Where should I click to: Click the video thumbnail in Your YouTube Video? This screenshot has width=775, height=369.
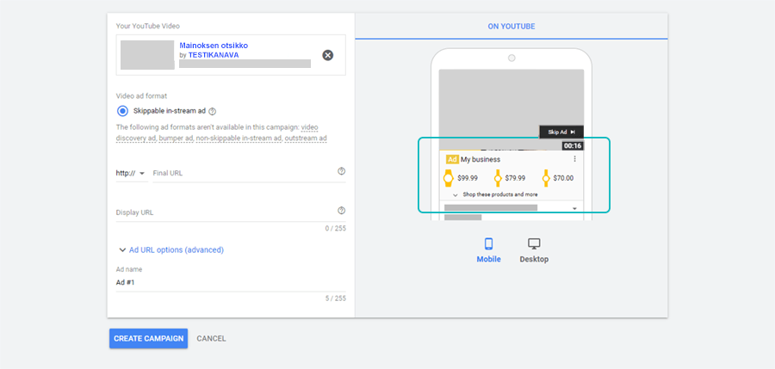pos(147,55)
